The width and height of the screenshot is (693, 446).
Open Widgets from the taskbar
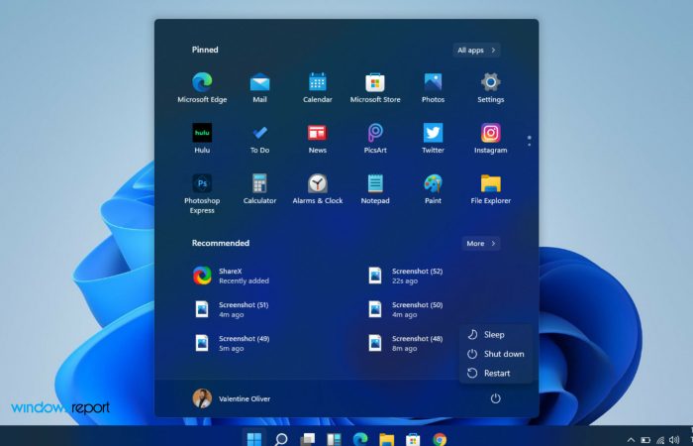(x=334, y=439)
